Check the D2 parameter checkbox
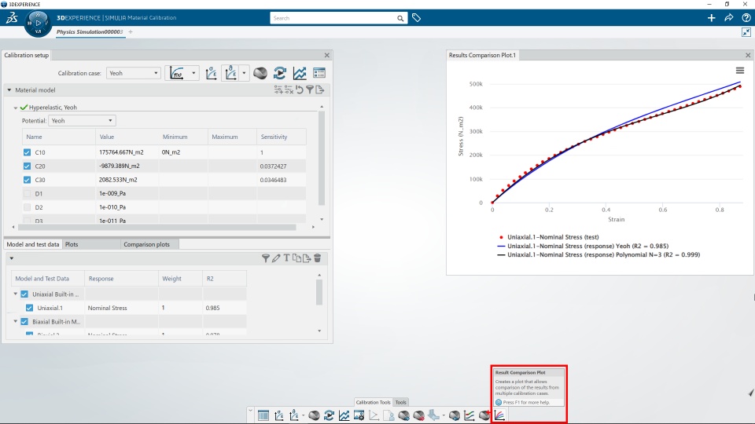The image size is (755, 424). pyautogui.click(x=27, y=207)
